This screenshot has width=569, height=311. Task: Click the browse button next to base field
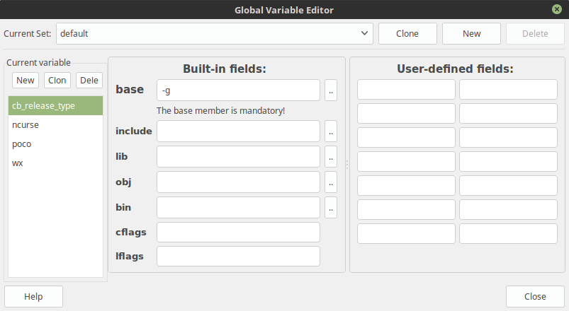coord(331,90)
